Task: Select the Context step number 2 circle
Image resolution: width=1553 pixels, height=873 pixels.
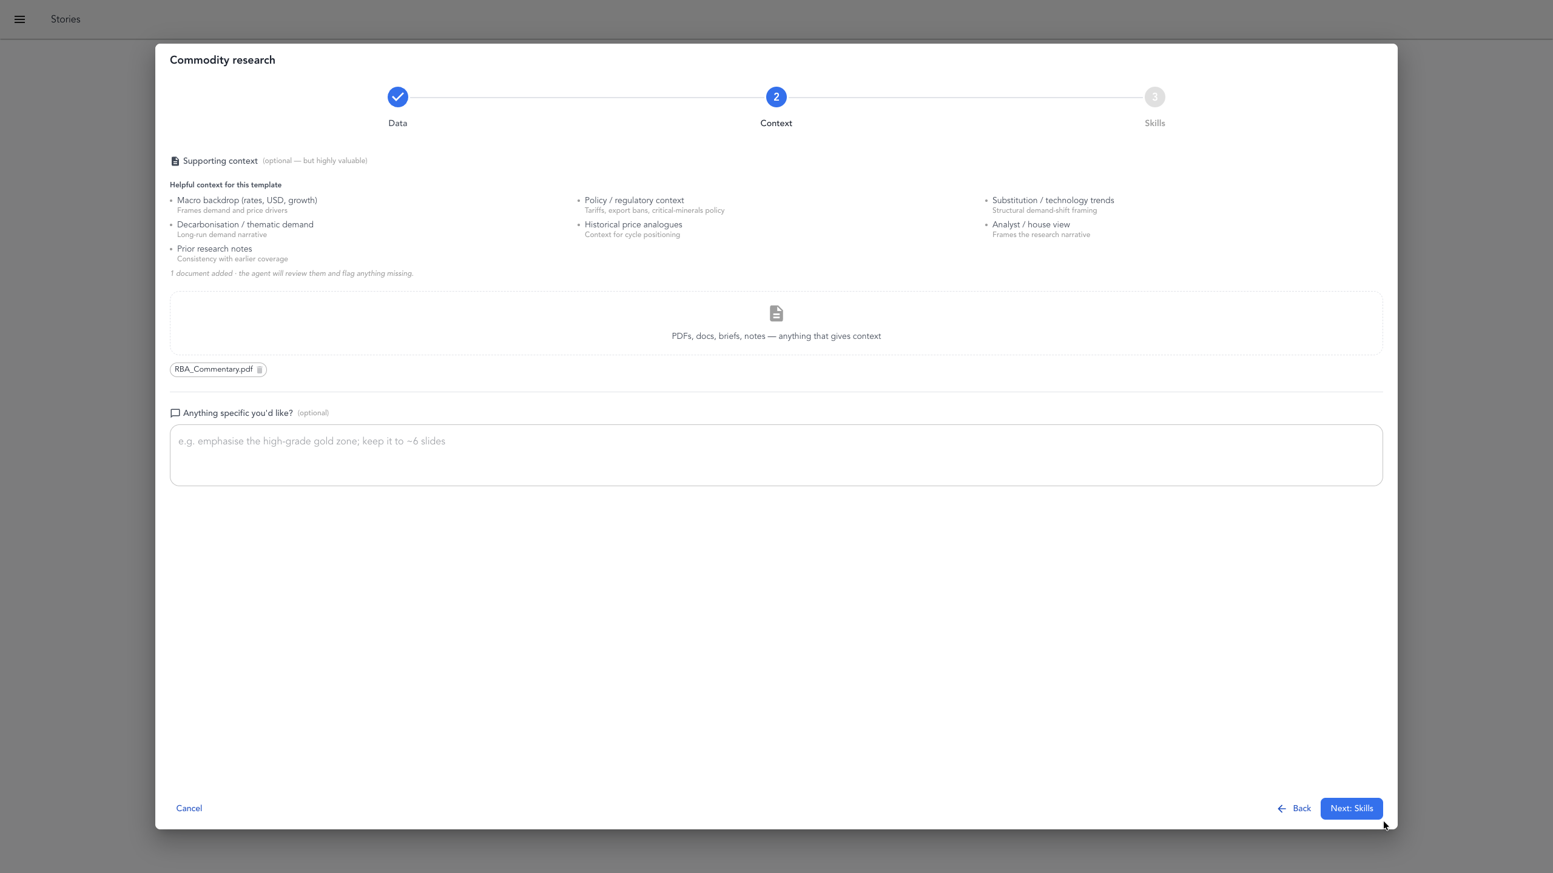Action: [776, 97]
